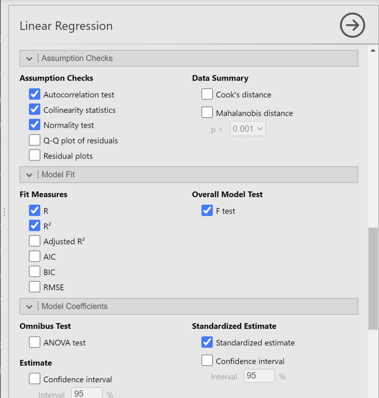Enable Adjusted R² fit measure
Viewport: 379px width, 398px height.
click(x=35, y=241)
